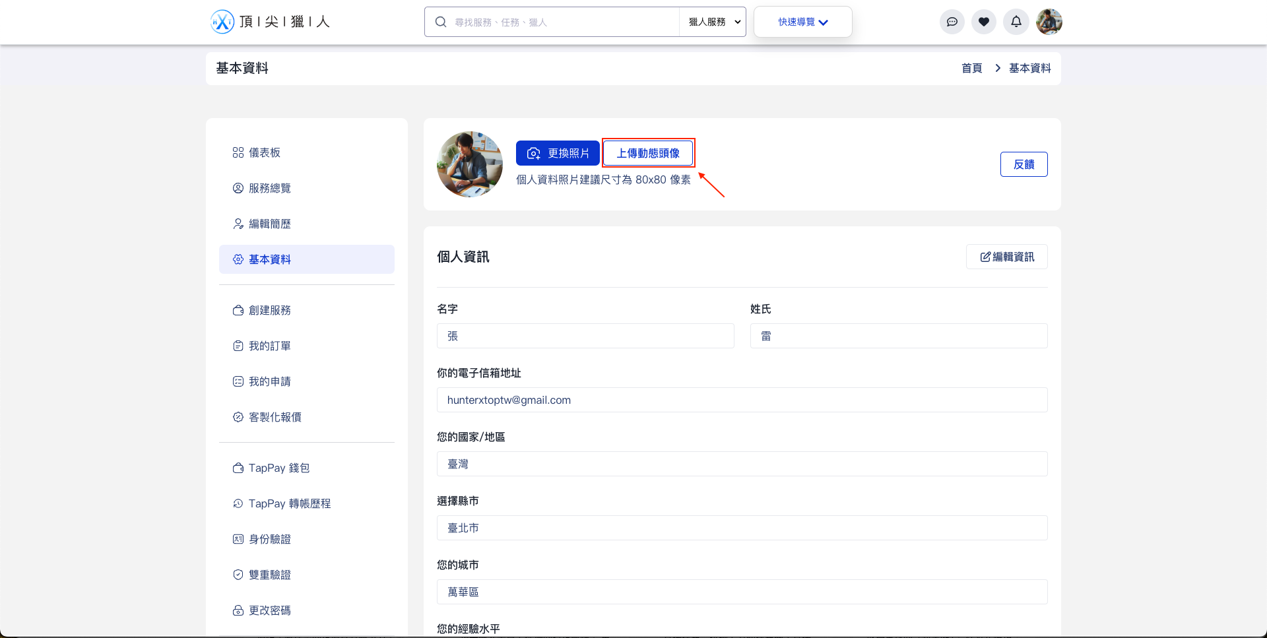The width and height of the screenshot is (1267, 638).
Task: Click the 頂尖獵人 logo
Action: tap(270, 22)
